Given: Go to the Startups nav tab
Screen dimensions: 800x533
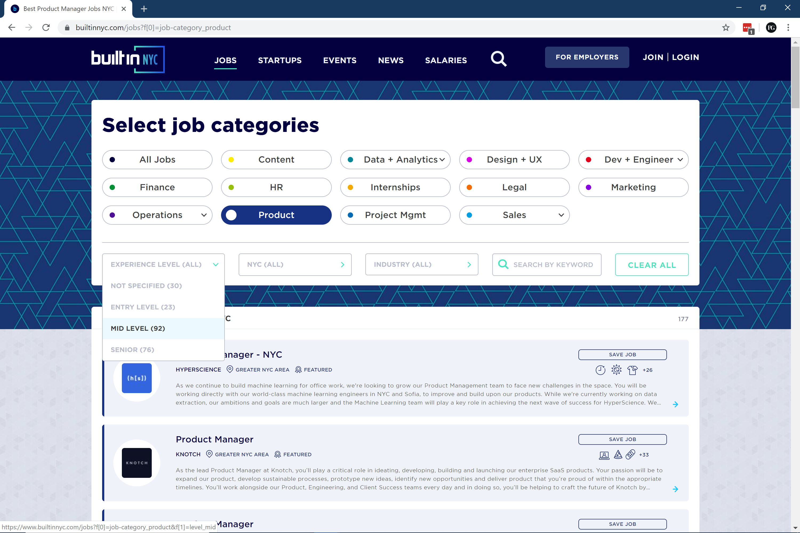Looking at the screenshot, I should pos(279,60).
